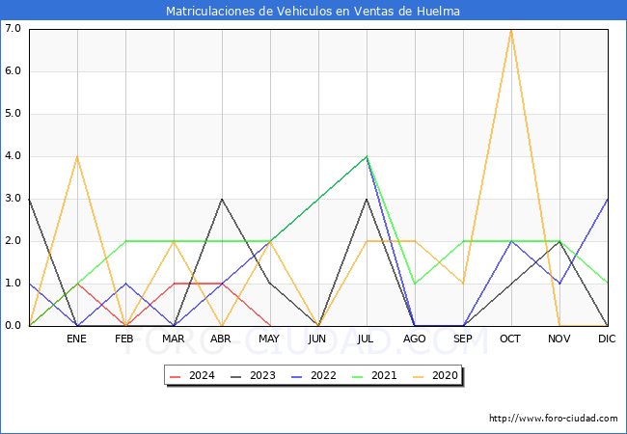This screenshot has height=434, width=627.
Task: Click the 2.0 y-axis value
Action: (13, 240)
